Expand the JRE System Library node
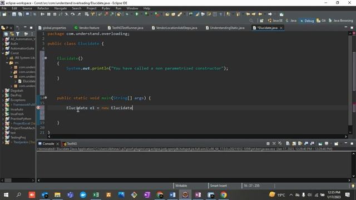This screenshot has height=200, width=356. click(7, 58)
